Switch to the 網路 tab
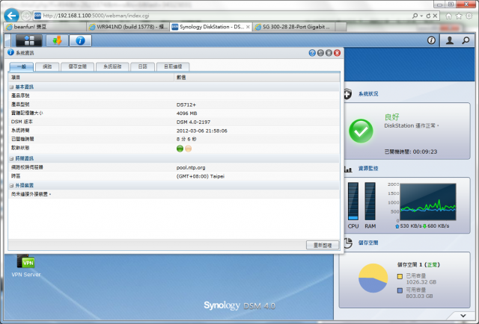 (x=47, y=66)
